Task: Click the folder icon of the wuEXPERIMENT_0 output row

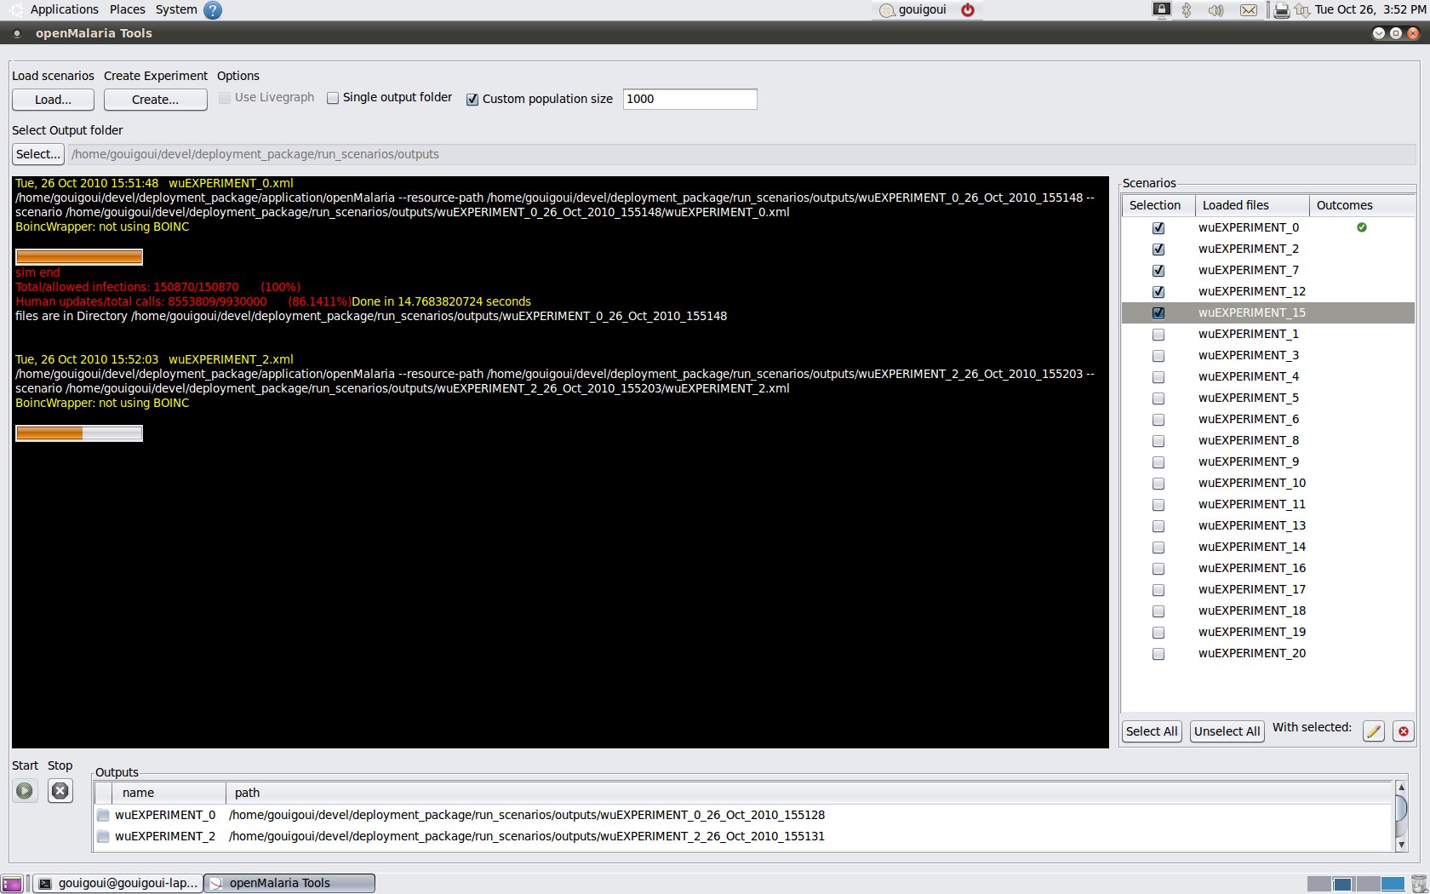Action: 103,815
